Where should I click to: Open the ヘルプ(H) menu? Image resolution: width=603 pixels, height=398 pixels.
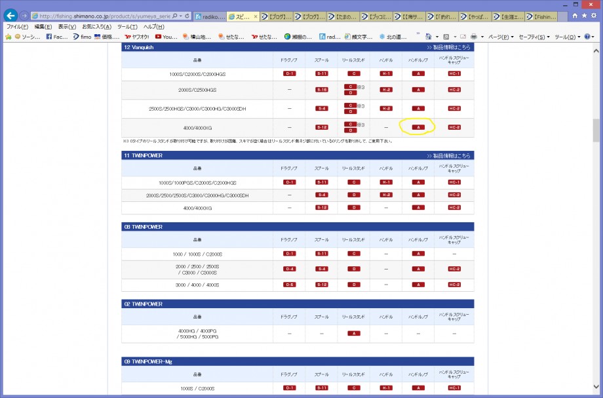(x=154, y=26)
